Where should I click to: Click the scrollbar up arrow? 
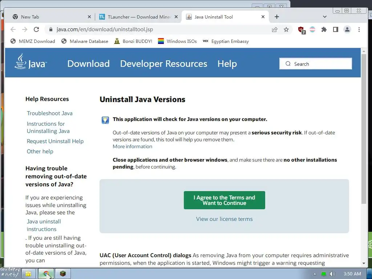point(364,51)
